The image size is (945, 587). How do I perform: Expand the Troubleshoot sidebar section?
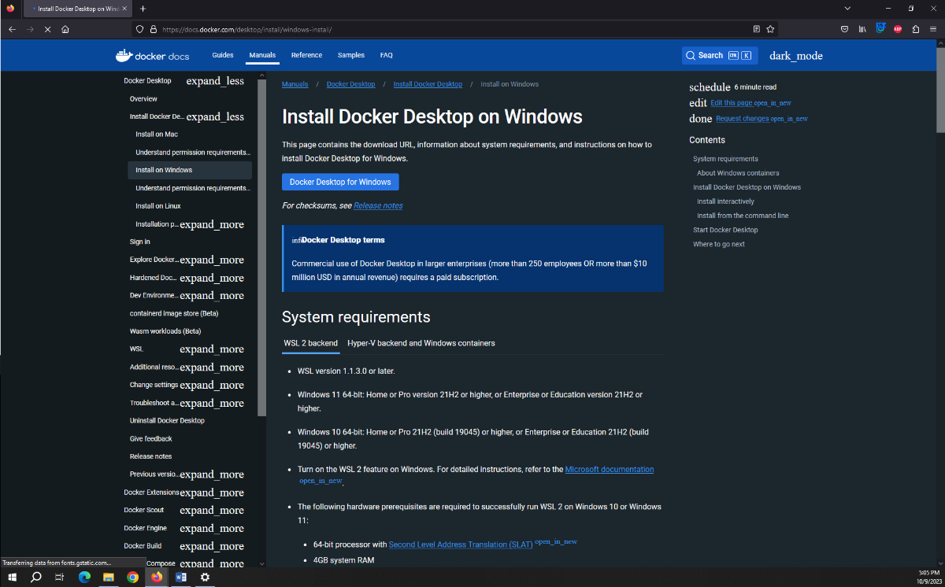pyautogui.click(x=212, y=403)
